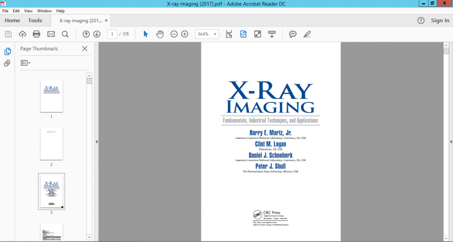
Task: Open the Add comment sticky note tool
Action: (x=292, y=34)
